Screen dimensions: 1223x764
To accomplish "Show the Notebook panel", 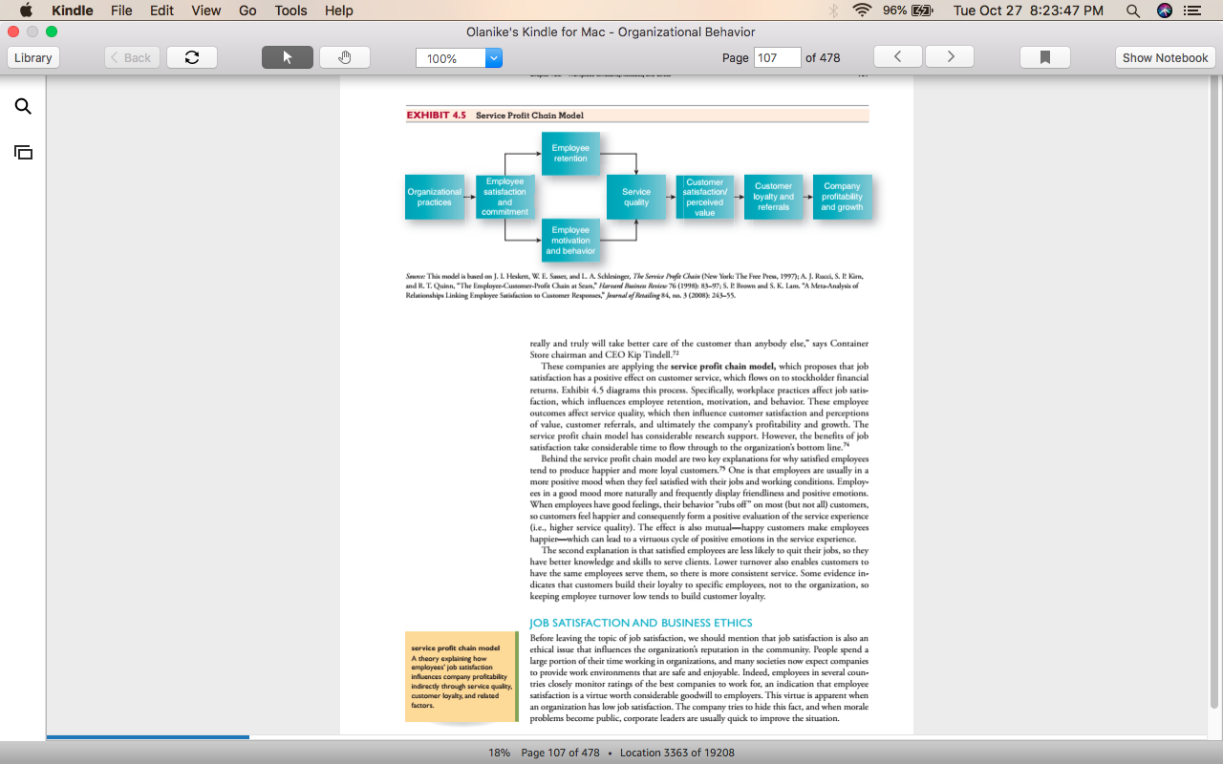I will 1165,57.
